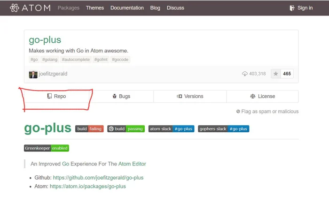
Task: Click the package description 'Makes working with Go'
Action: tap(78, 51)
